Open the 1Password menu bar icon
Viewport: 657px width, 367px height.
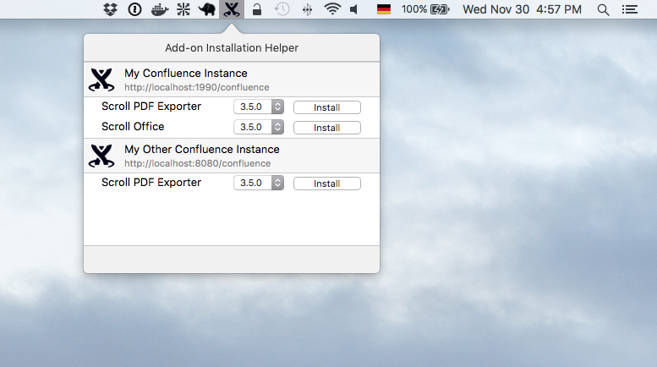pyautogui.click(x=134, y=9)
